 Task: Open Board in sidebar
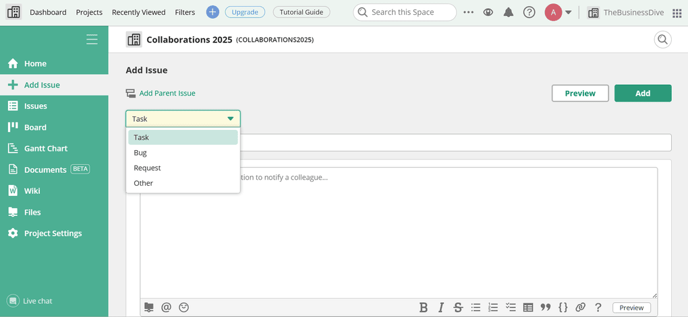click(x=54, y=127)
